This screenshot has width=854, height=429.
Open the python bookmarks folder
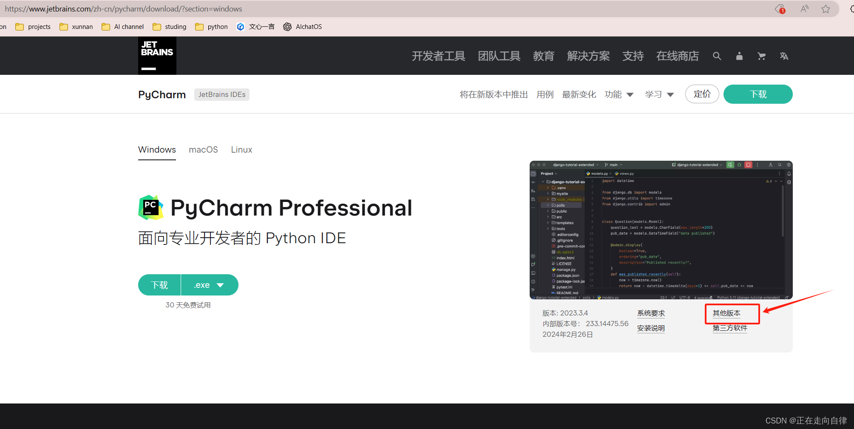click(211, 27)
